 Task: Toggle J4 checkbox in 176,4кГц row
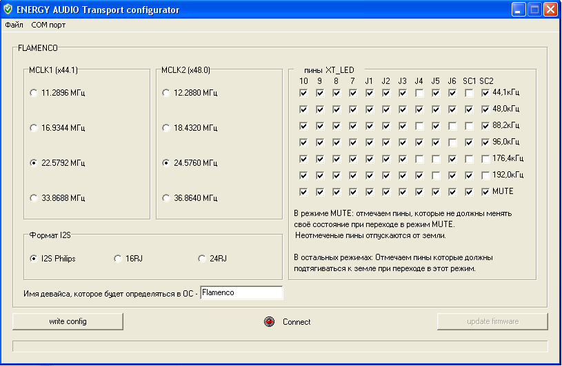[x=419, y=159]
